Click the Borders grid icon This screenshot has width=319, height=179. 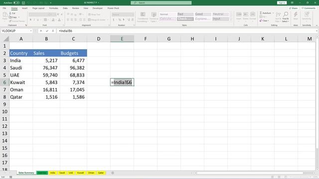pos(45,20)
